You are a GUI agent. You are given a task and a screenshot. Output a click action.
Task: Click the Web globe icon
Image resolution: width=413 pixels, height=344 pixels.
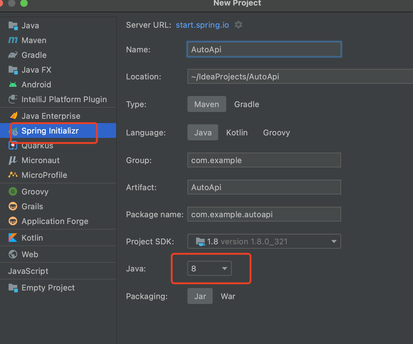pos(13,254)
